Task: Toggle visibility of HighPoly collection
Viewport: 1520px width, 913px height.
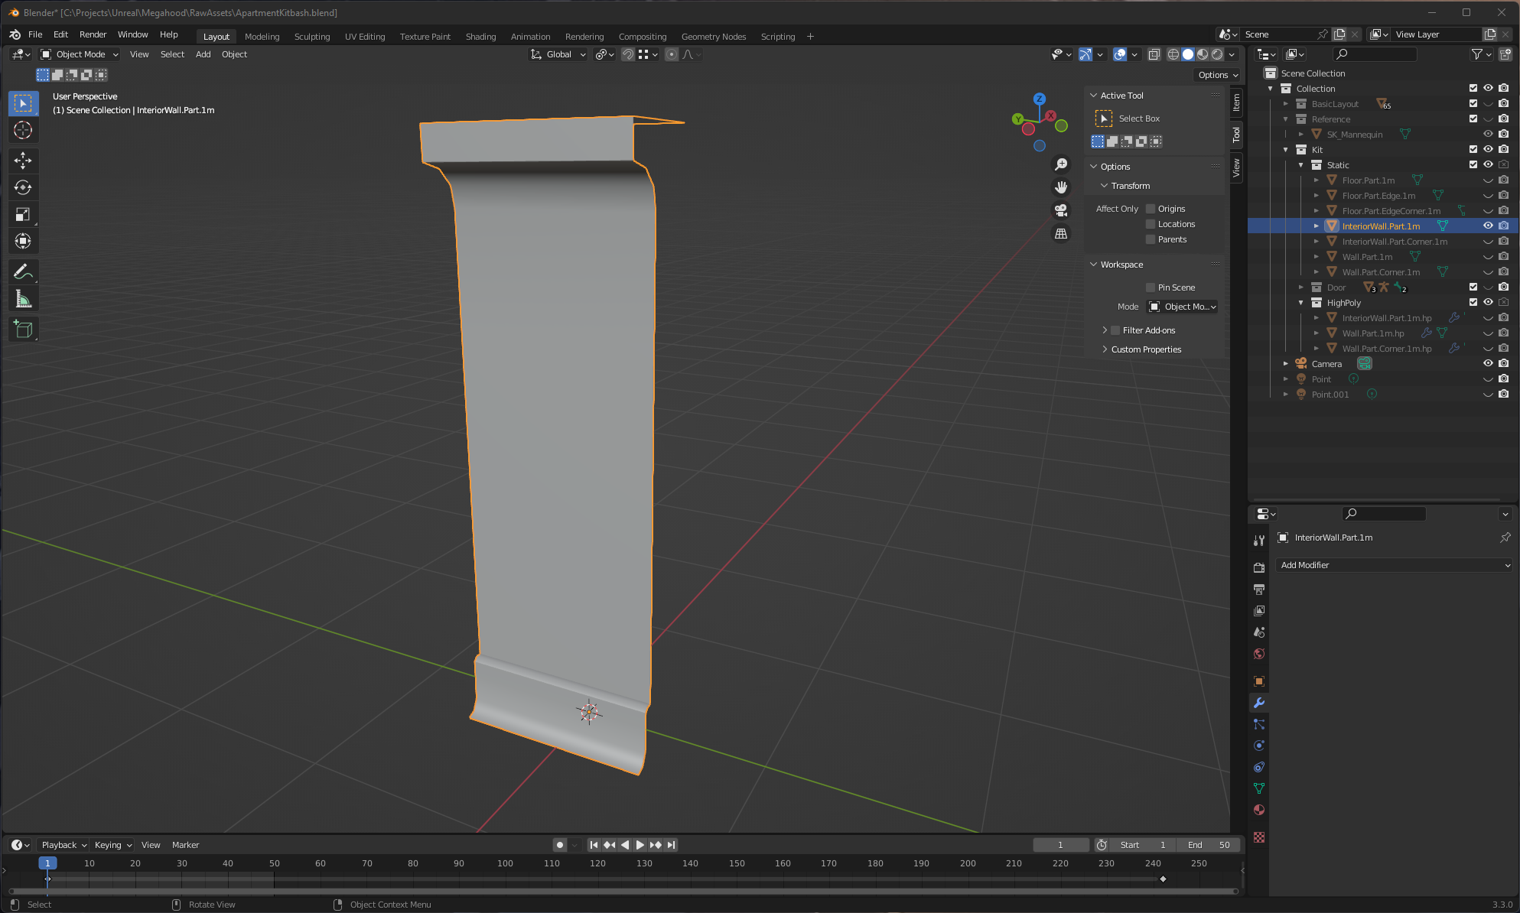Action: point(1489,302)
